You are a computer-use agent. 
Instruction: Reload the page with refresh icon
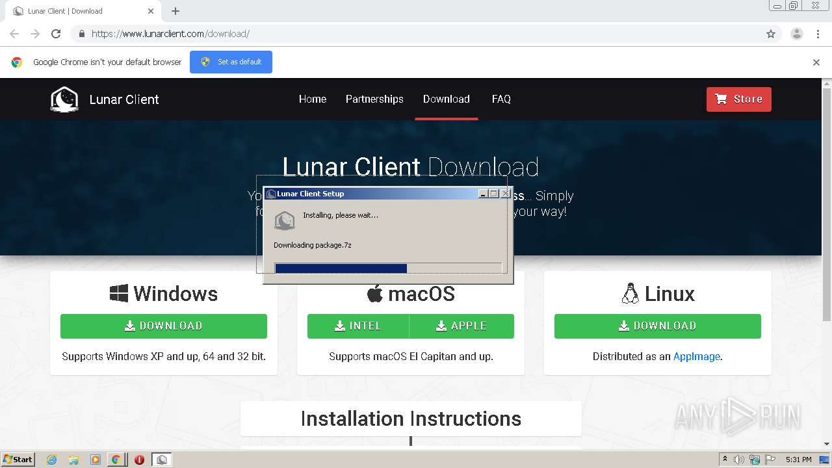(56, 34)
